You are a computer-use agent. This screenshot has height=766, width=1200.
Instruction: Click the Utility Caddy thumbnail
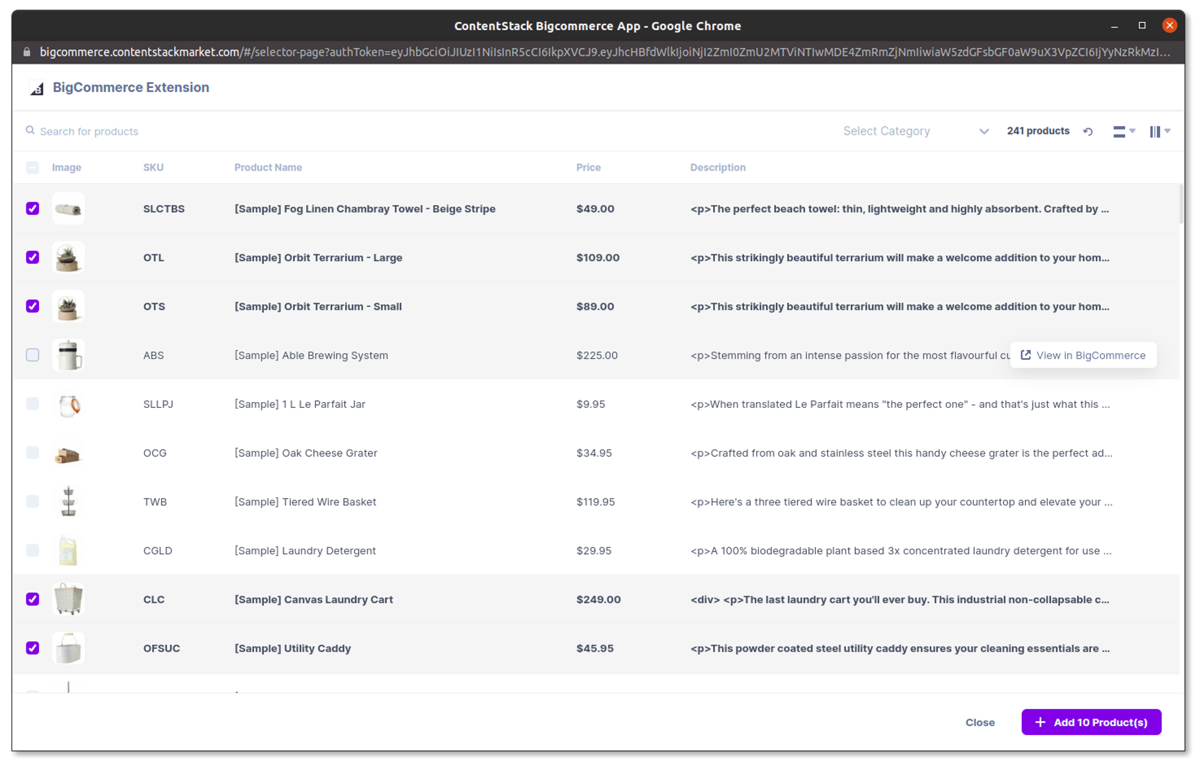pyautogui.click(x=68, y=648)
